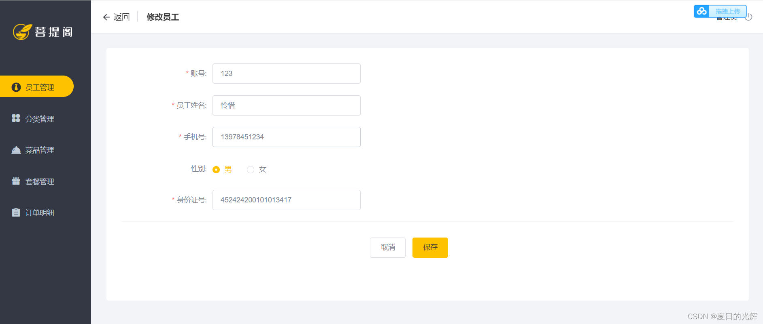Click the 员工管理 tie icon in sidebar
Image resolution: width=763 pixels, height=324 pixels.
[16, 87]
